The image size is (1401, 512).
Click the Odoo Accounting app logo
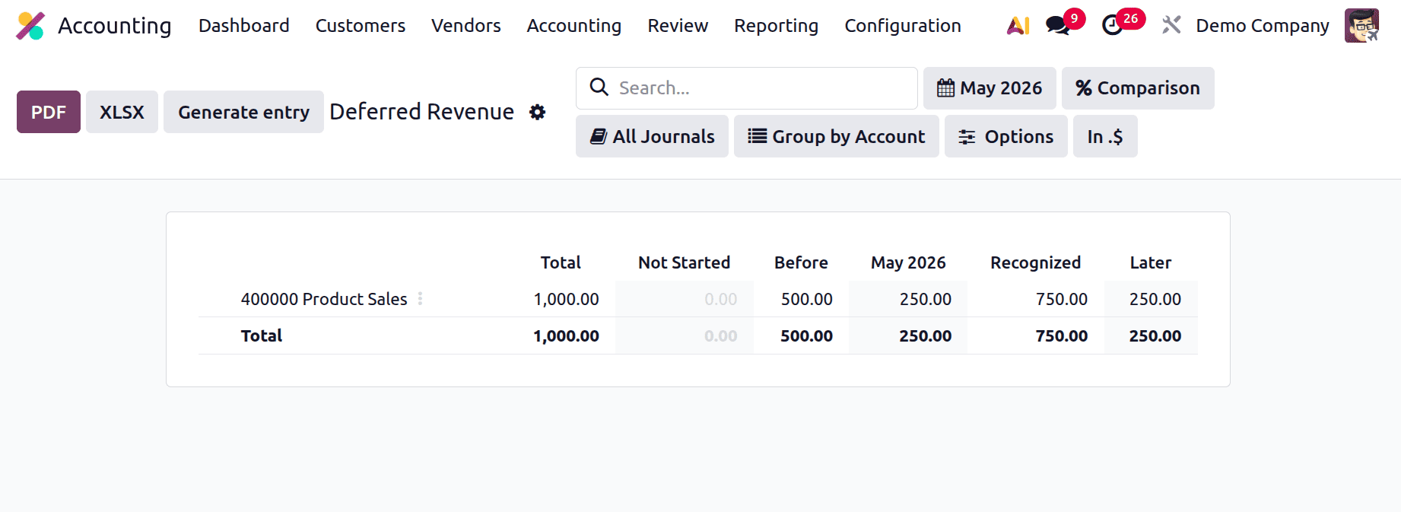click(x=30, y=26)
